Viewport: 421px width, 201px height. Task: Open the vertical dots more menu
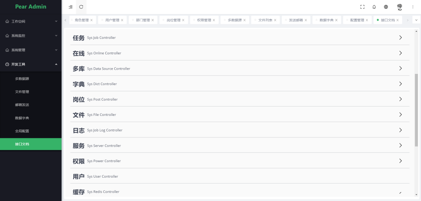413,7
